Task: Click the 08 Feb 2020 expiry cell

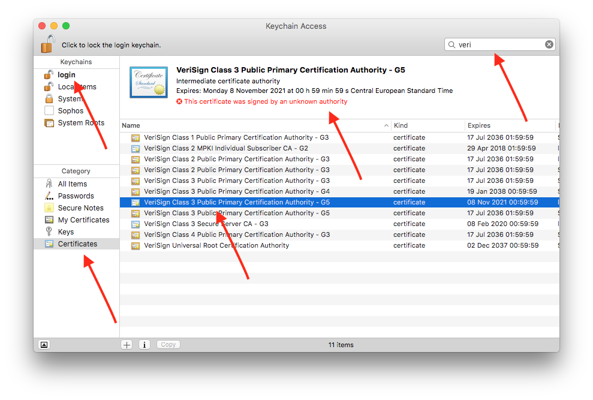Action: click(502, 224)
